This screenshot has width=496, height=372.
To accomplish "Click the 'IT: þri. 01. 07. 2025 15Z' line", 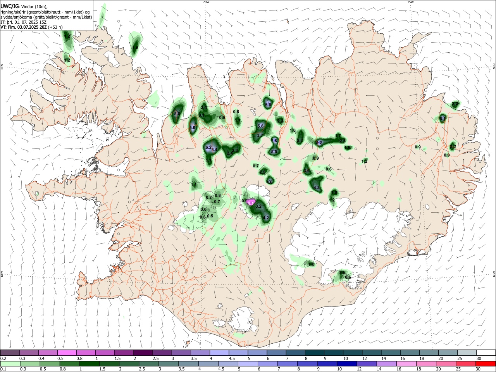I will 24,22.
